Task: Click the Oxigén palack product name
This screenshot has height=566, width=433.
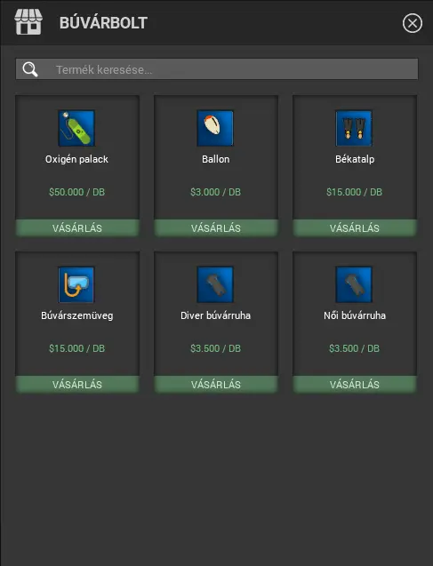Action: (x=76, y=159)
